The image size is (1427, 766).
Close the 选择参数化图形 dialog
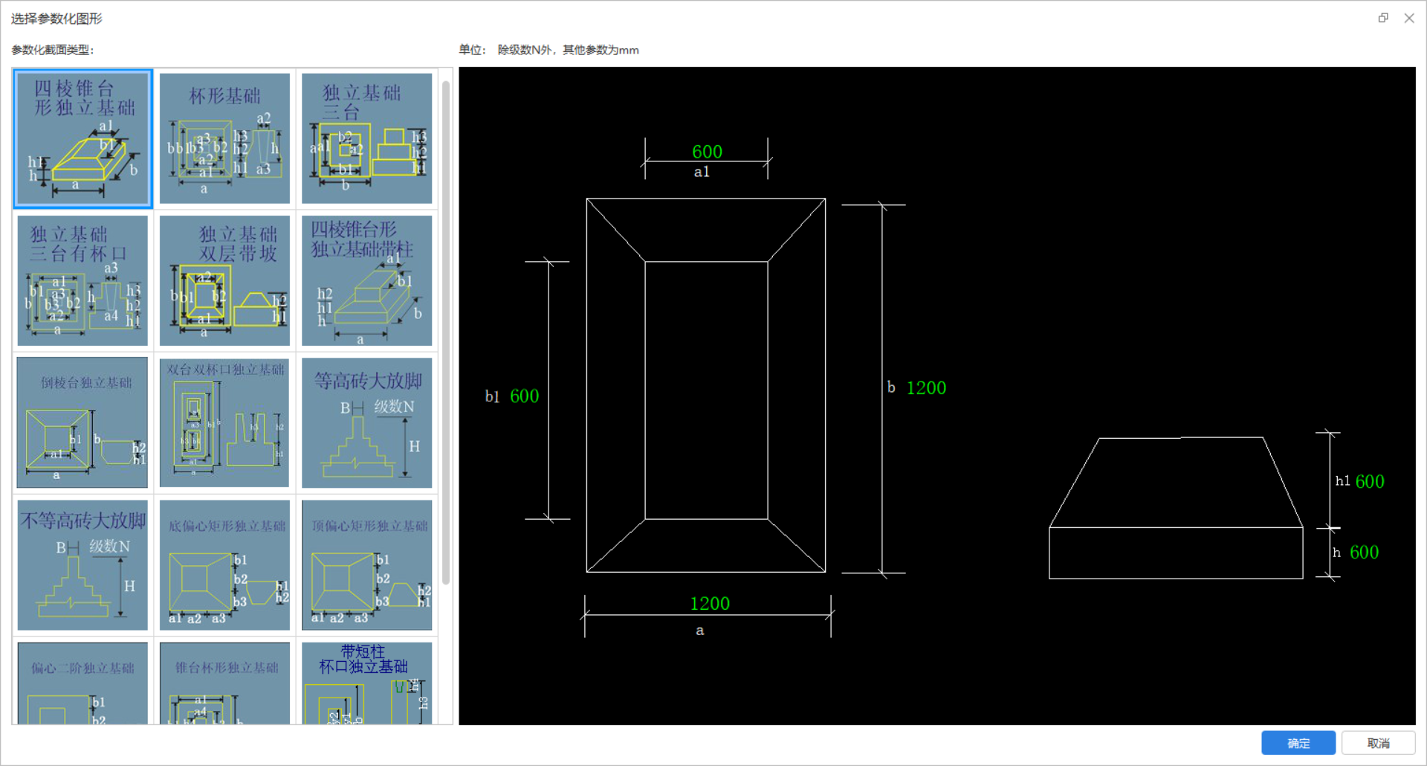[1409, 18]
